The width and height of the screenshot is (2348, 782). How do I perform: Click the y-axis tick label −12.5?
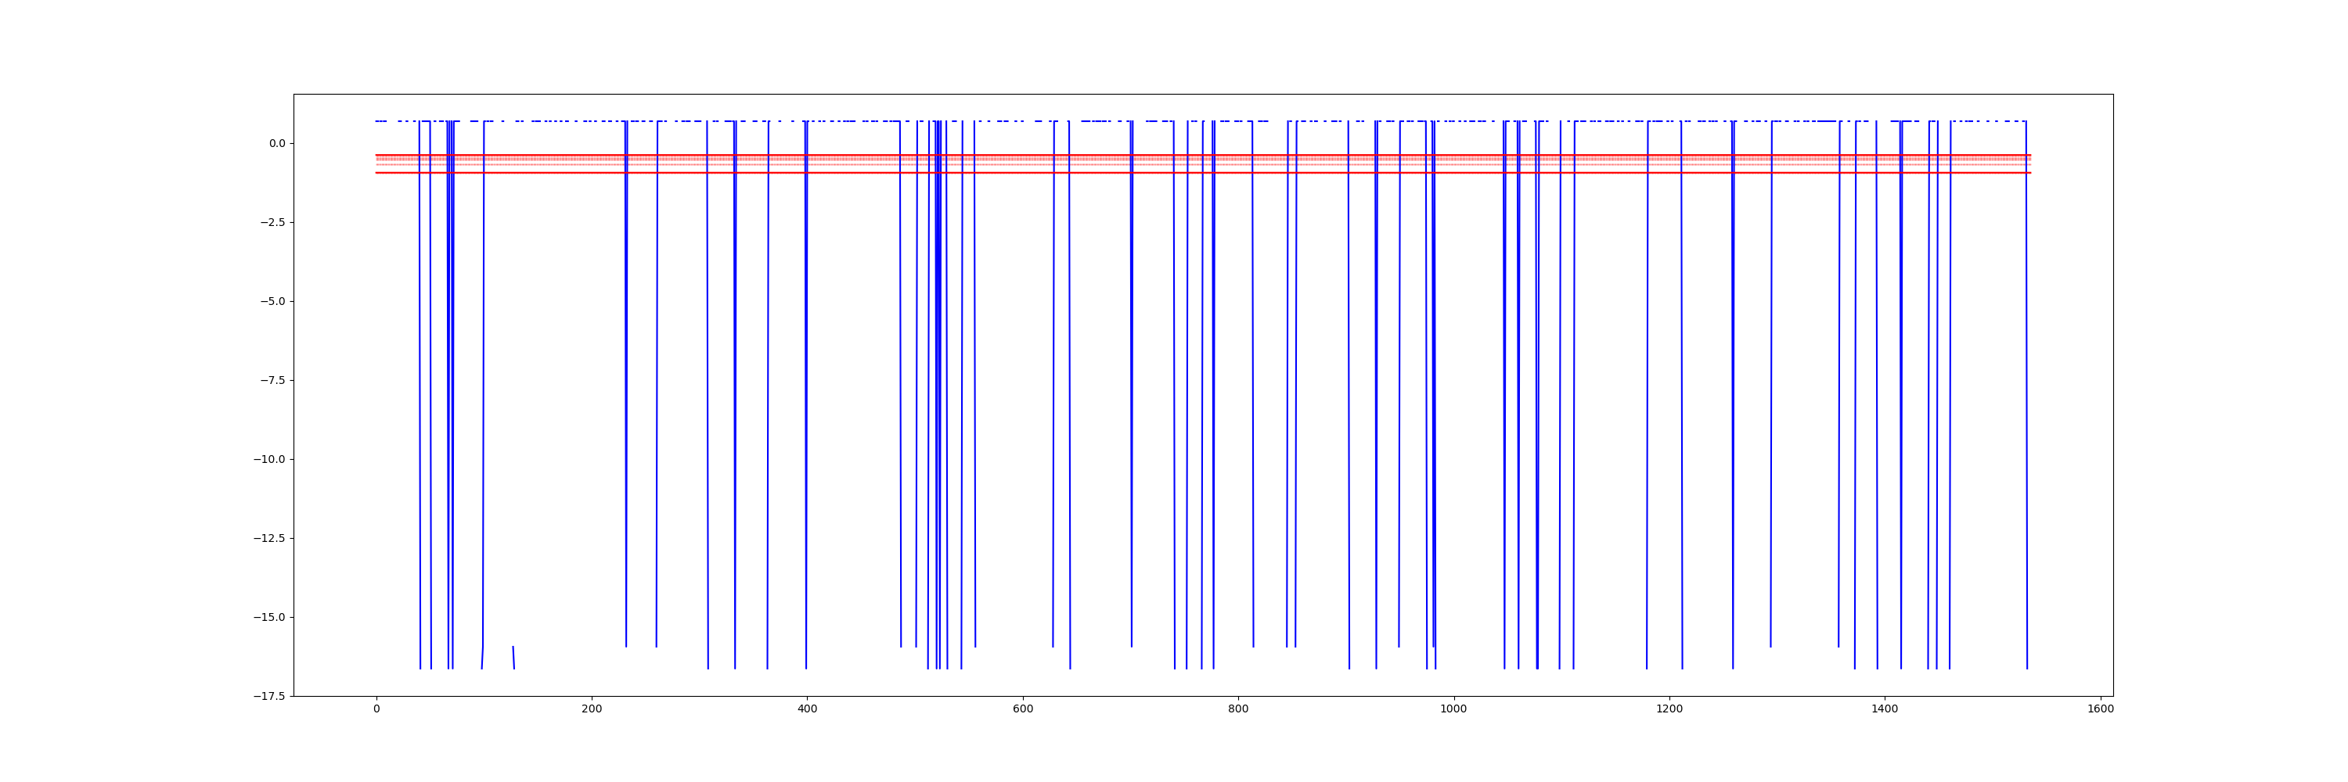pyautogui.click(x=268, y=539)
